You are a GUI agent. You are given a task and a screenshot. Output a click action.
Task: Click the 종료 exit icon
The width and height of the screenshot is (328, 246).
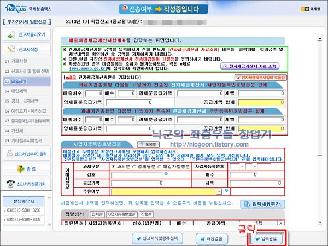(x=21, y=168)
